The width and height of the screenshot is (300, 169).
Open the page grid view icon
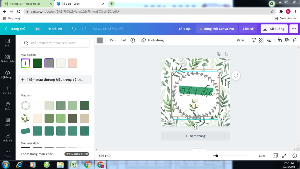[275, 156]
